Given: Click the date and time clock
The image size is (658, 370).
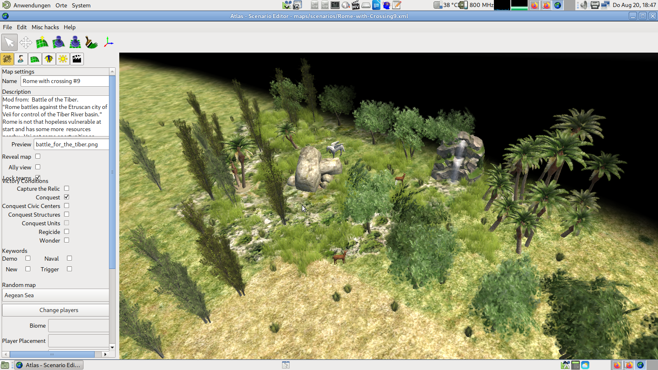Looking at the screenshot, I should (x=634, y=5).
